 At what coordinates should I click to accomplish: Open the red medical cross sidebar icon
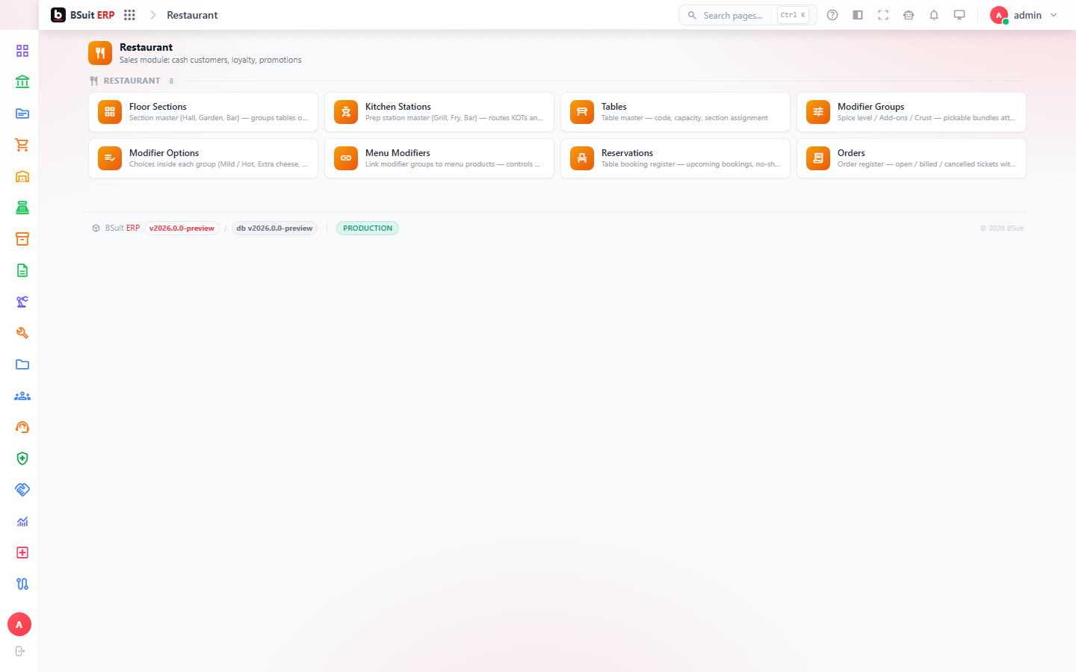(x=22, y=553)
